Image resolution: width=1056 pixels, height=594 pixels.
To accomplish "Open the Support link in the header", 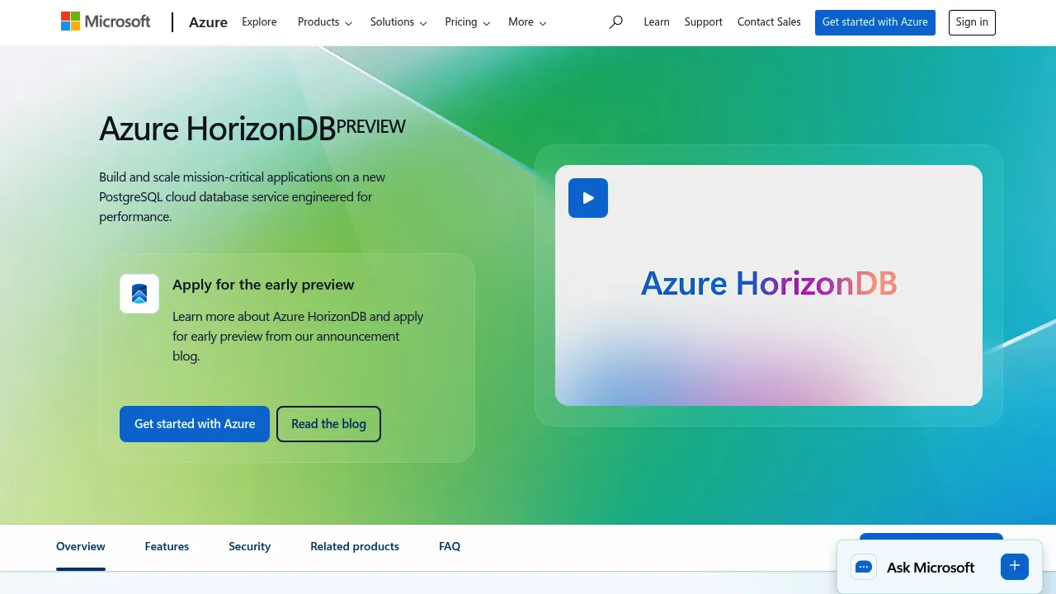I will click(704, 22).
